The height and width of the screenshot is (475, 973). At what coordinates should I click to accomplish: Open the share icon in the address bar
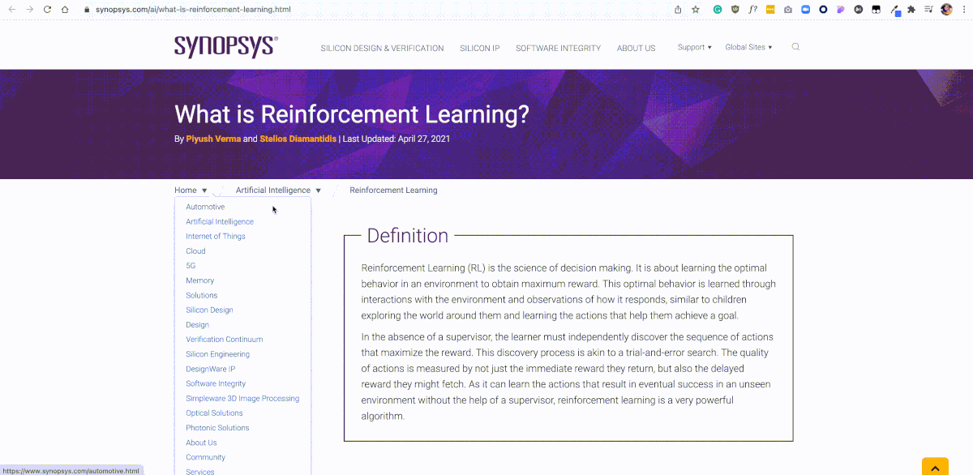[x=677, y=9]
